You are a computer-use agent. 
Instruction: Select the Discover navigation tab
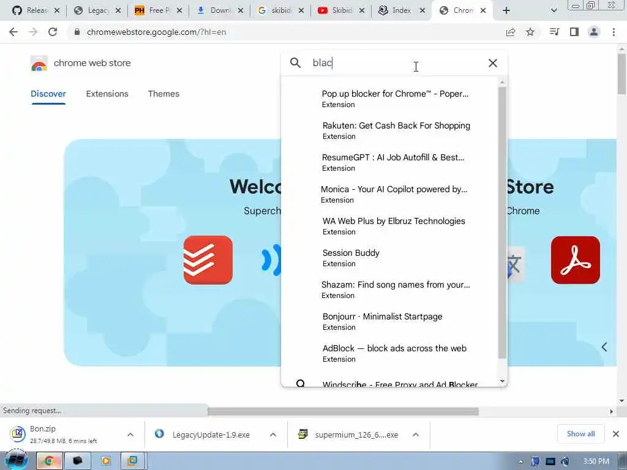(48, 94)
